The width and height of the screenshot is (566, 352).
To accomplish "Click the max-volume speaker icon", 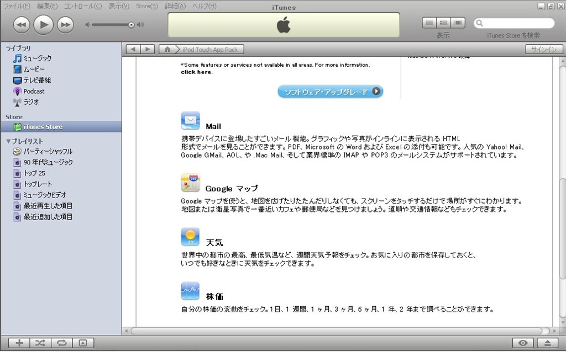I will coord(140,25).
